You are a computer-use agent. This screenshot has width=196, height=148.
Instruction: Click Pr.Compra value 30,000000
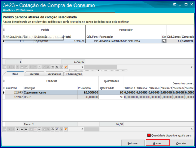point(88,97)
